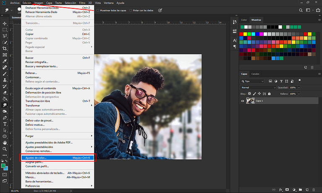Image resolution: width=322 pixels, height=193 pixels.
Task: Toggle lock image pixels brush icon
Action: [x=254, y=94]
